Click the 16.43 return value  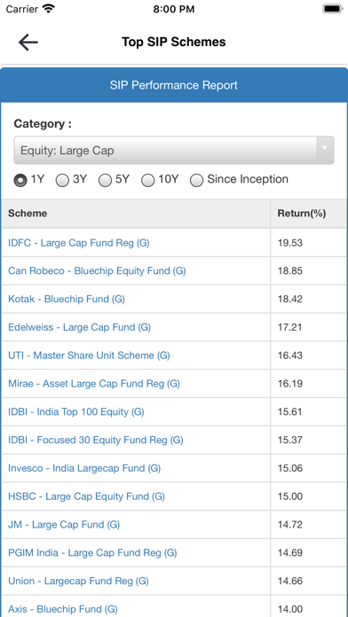290,355
